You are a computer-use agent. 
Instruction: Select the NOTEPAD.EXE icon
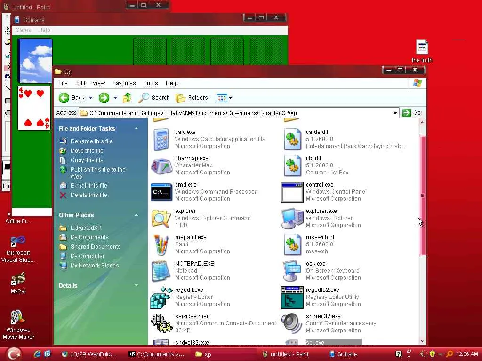(x=161, y=271)
